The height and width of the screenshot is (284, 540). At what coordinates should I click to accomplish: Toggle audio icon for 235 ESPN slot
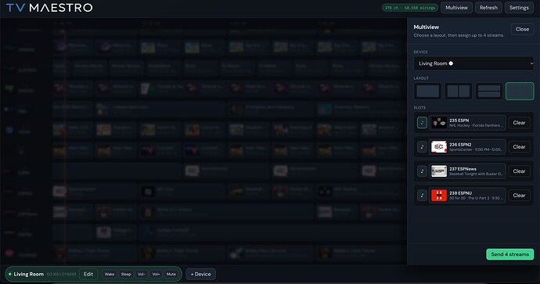click(422, 123)
